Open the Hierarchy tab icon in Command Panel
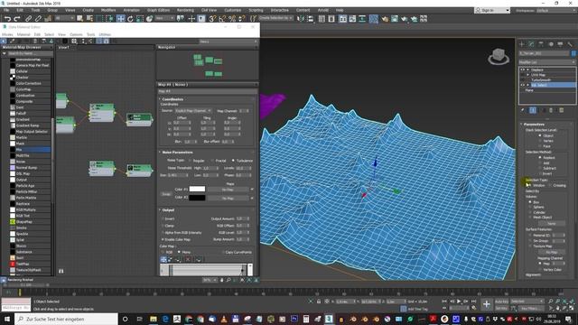 [x=541, y=44]
